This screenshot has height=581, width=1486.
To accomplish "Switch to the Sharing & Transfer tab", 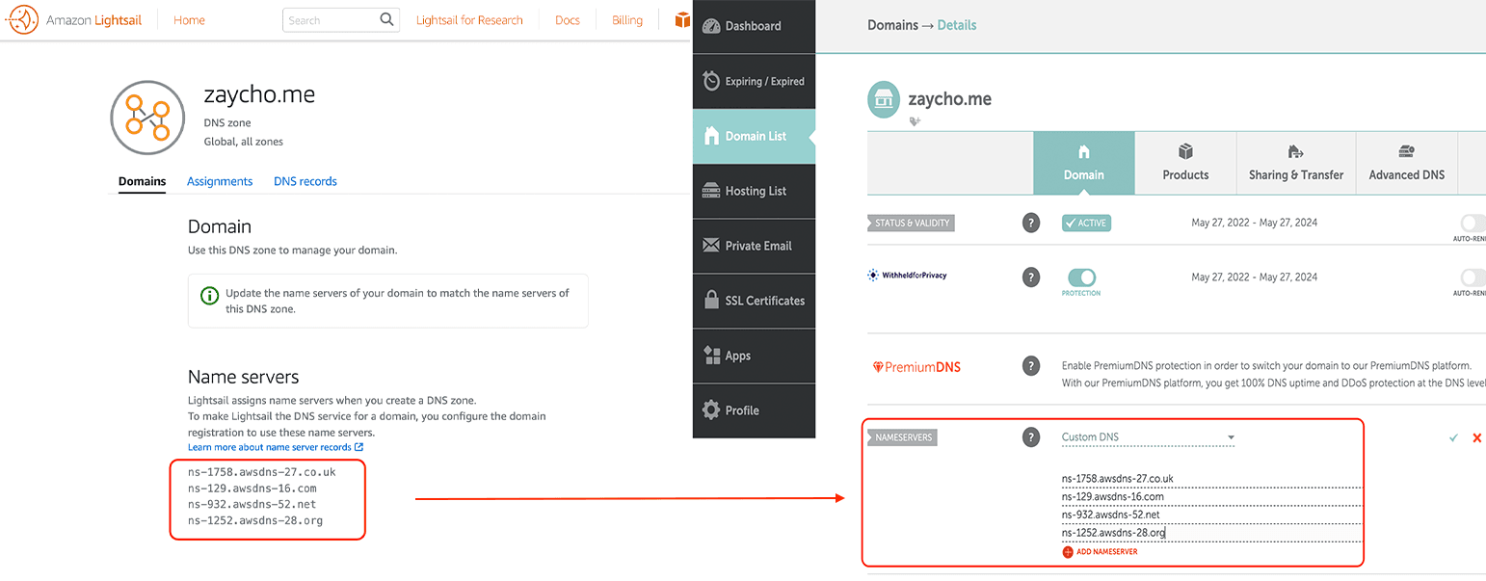I will click(1296, 164).
